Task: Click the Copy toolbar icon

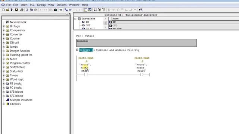Action: (31, 10)
